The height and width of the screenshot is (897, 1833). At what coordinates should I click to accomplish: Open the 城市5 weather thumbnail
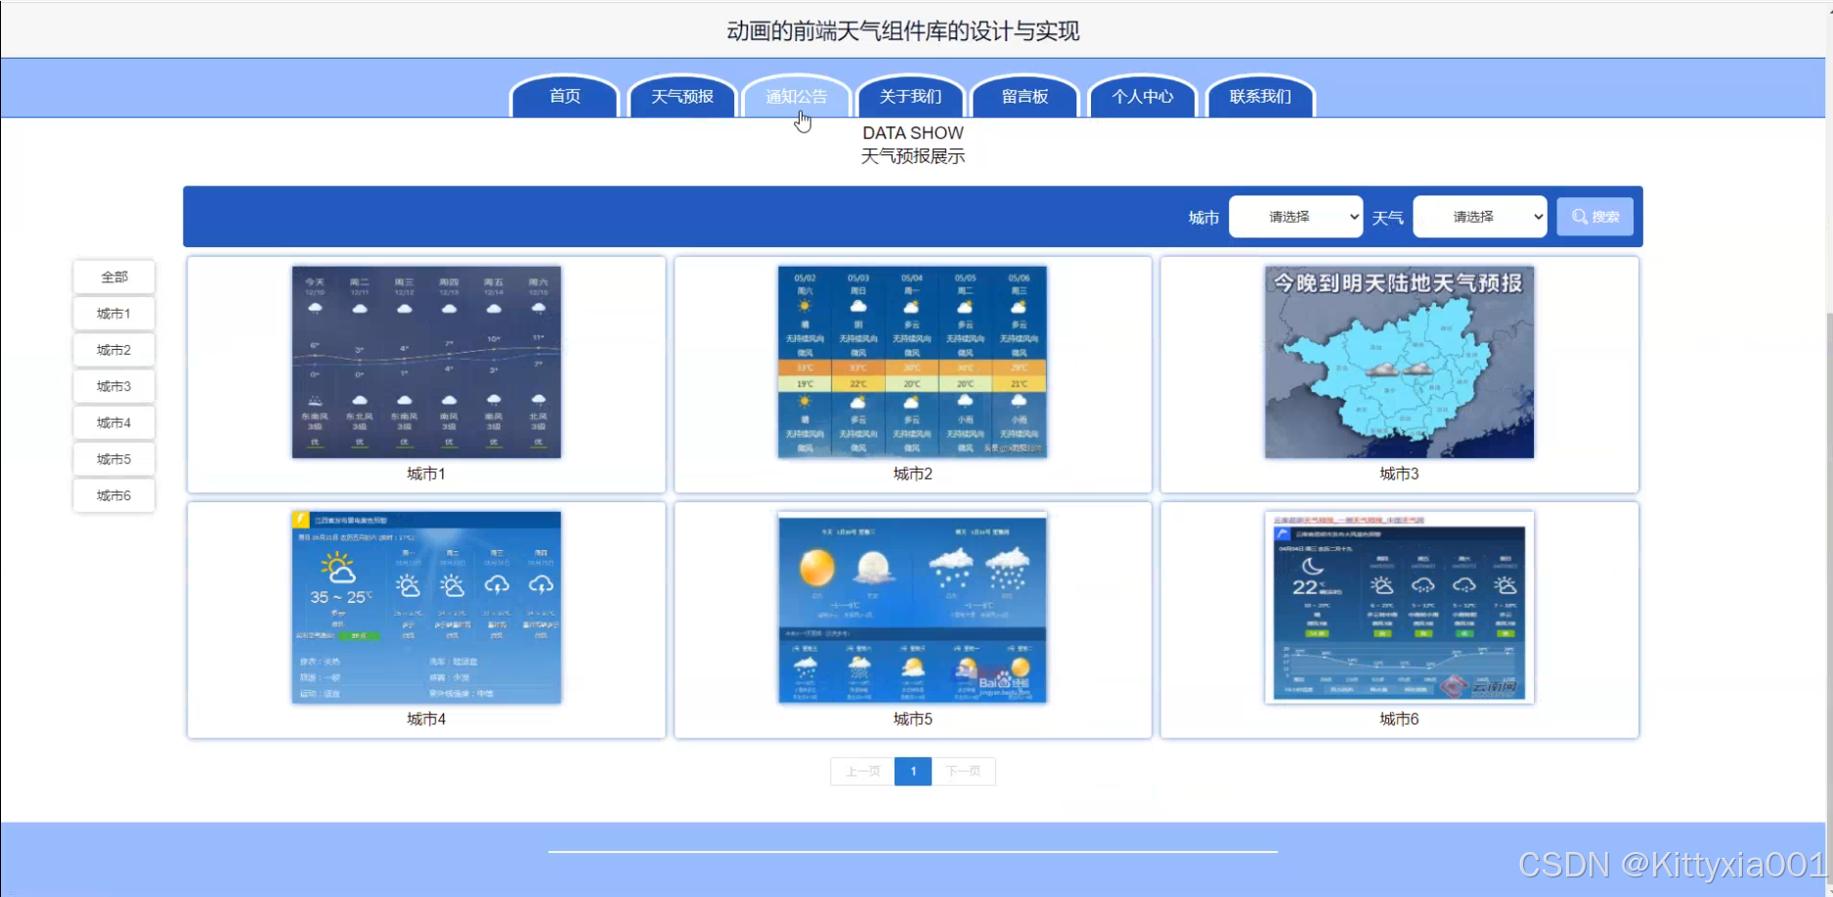[911, 606]
